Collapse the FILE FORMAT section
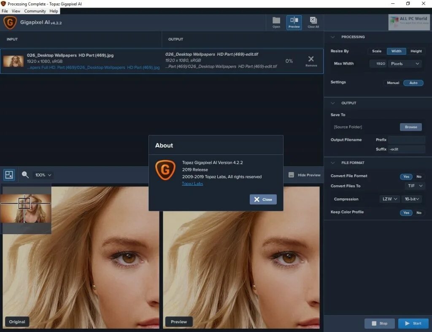Image resolution: width=432 pixels, height=332 pixels. [x=333, y=163]
